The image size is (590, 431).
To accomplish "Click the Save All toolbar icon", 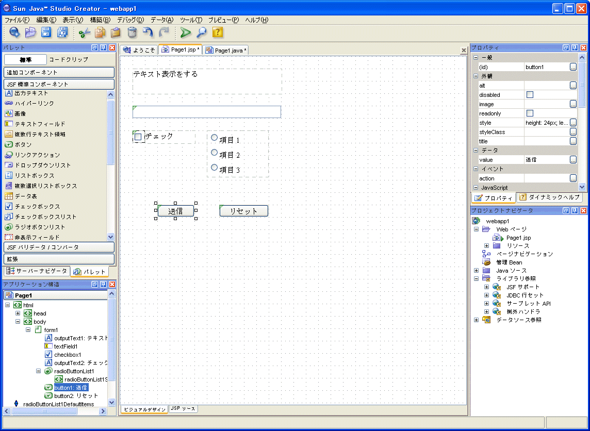I will 62,32.
